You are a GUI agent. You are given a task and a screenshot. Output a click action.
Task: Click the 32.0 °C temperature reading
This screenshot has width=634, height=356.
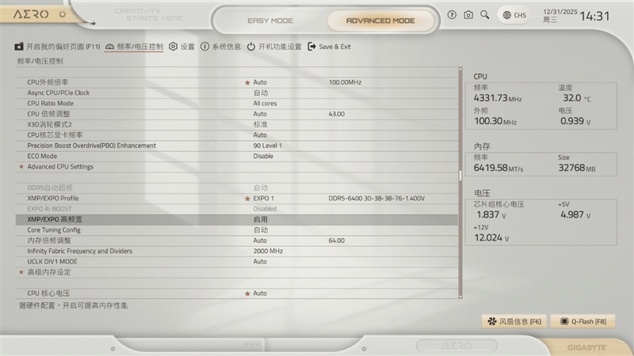[x=577, y=98]
